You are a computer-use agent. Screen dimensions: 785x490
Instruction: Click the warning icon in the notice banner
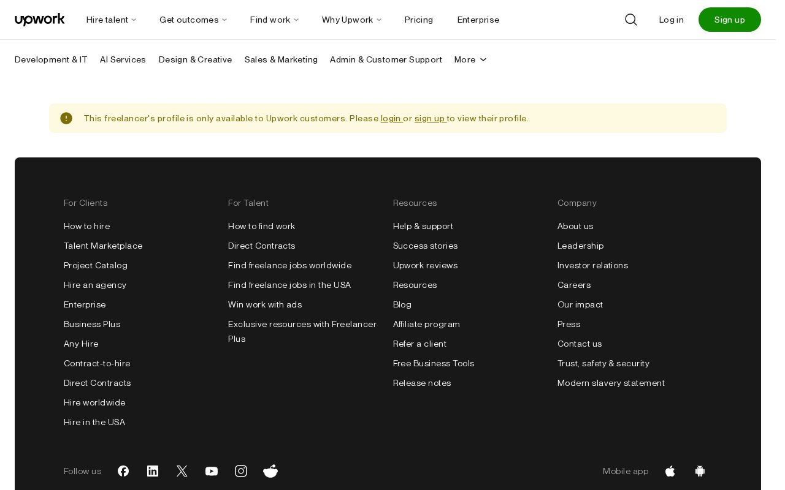[x=66, y=118]
